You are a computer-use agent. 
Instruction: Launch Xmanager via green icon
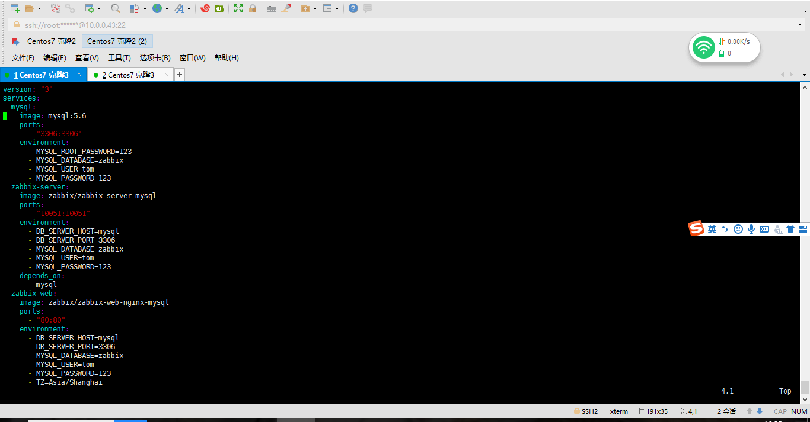pyautogui.click(x=219, y=8)
